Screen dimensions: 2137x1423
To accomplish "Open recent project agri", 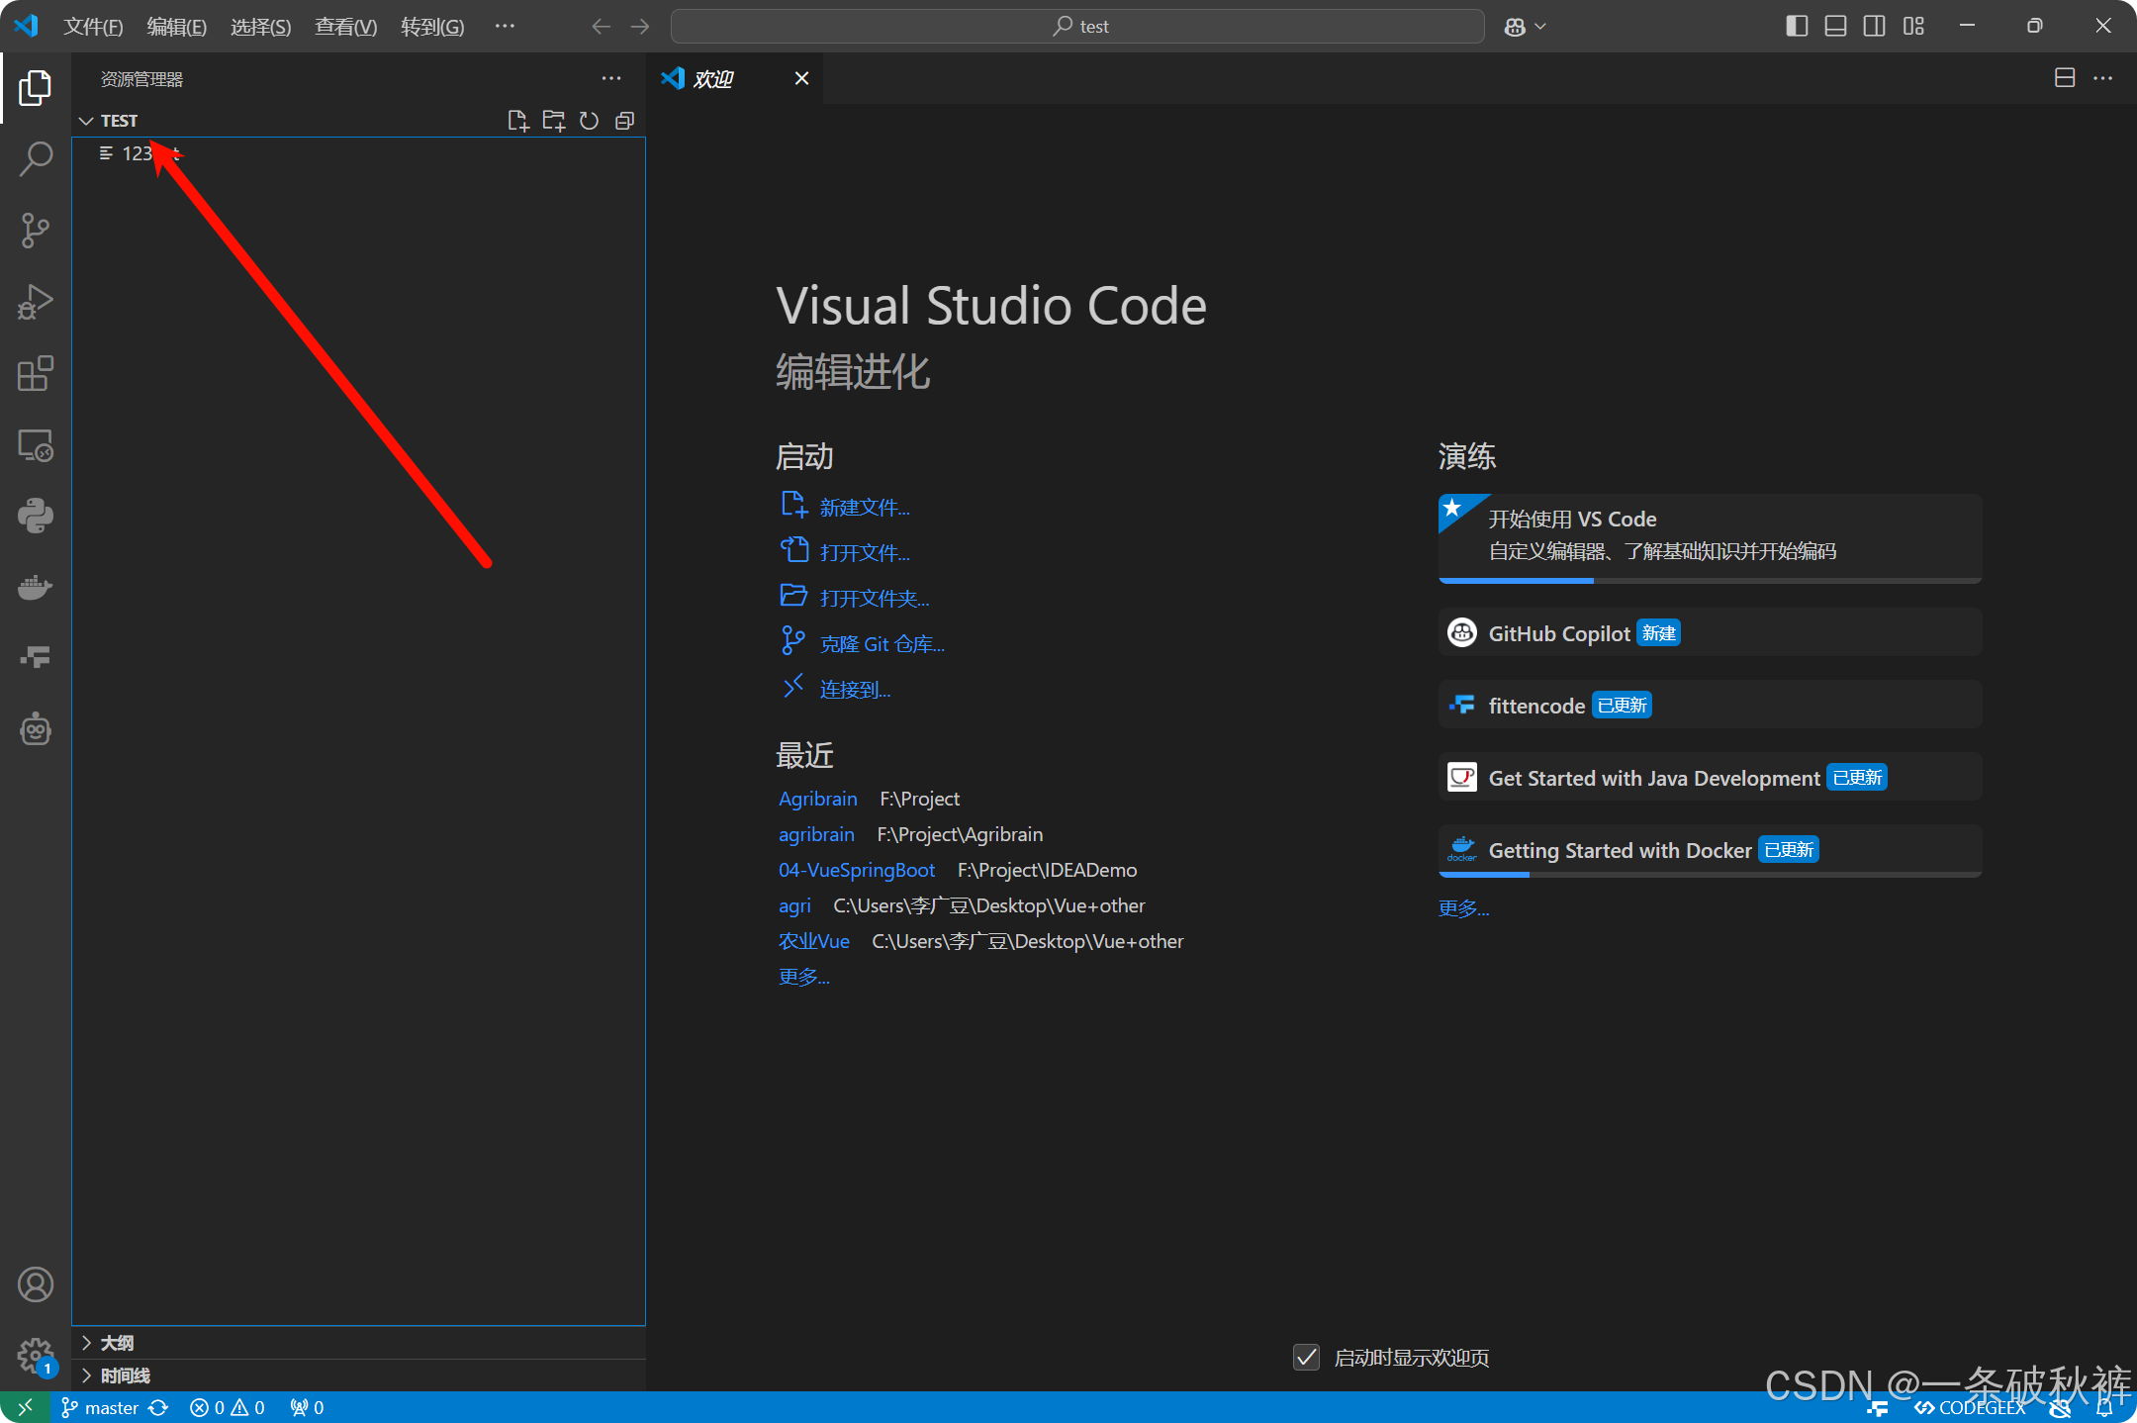I will point(794,905).
